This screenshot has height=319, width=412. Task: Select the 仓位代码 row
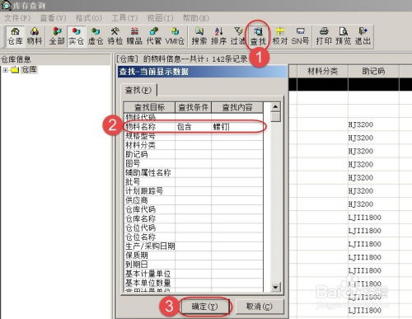pyautogui.click(x=194, y=228)
